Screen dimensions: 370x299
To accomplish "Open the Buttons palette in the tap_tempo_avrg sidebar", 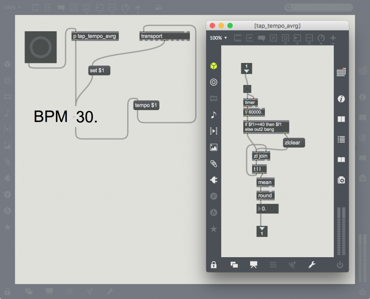I will tap(213, 82).
